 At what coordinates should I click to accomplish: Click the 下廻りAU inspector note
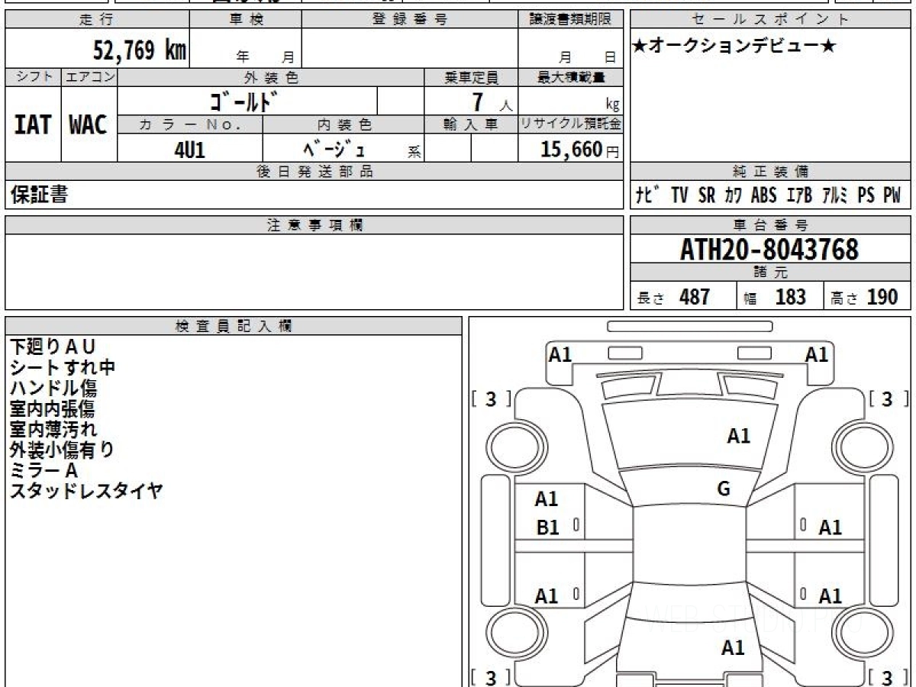53,347
